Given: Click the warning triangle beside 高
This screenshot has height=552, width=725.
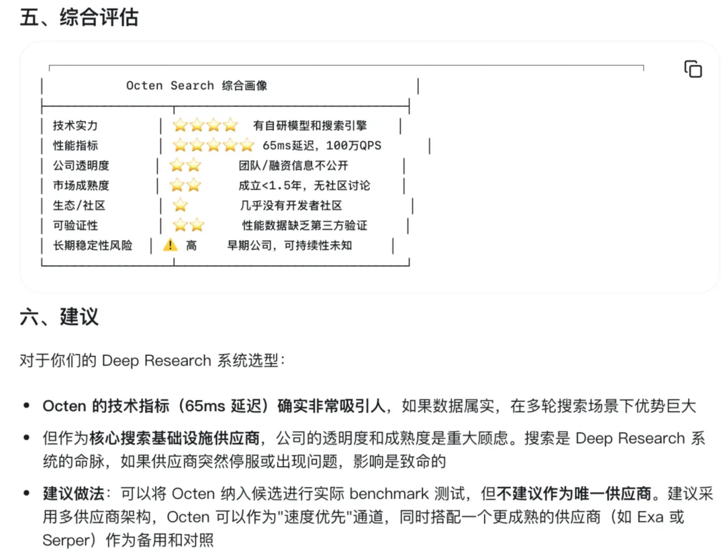Looking at the screenshot, I should [170, 244].
